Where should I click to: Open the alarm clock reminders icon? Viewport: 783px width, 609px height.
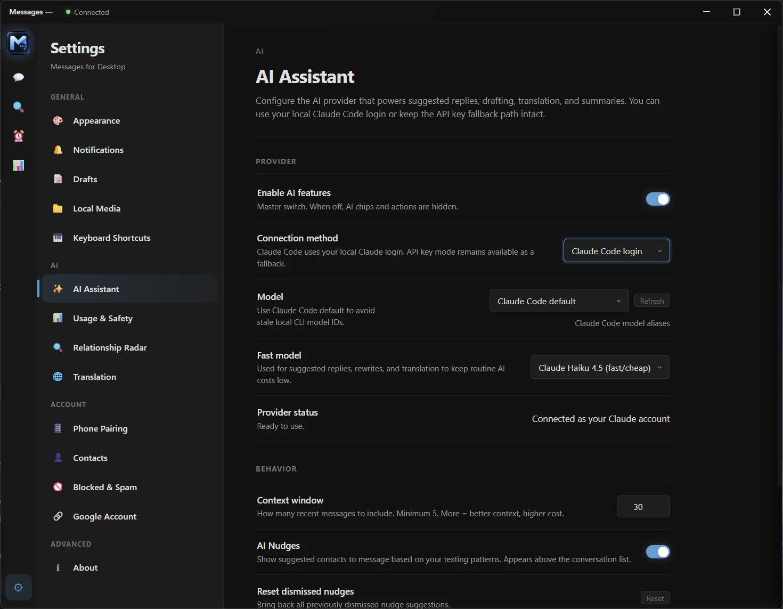pyautogui.click(x=19, y=136)
